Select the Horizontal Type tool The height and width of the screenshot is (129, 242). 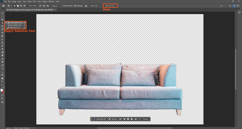coord(2,69)
